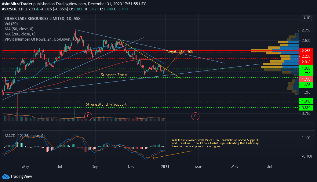The width and height of the screenshot is (317, 182).
Task: Click the ASX:SLR ticker symbol in header
Action: coord(9,9)
